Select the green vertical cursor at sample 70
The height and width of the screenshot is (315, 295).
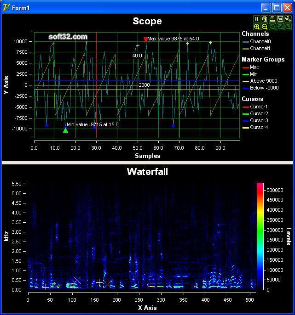(179, 85)
